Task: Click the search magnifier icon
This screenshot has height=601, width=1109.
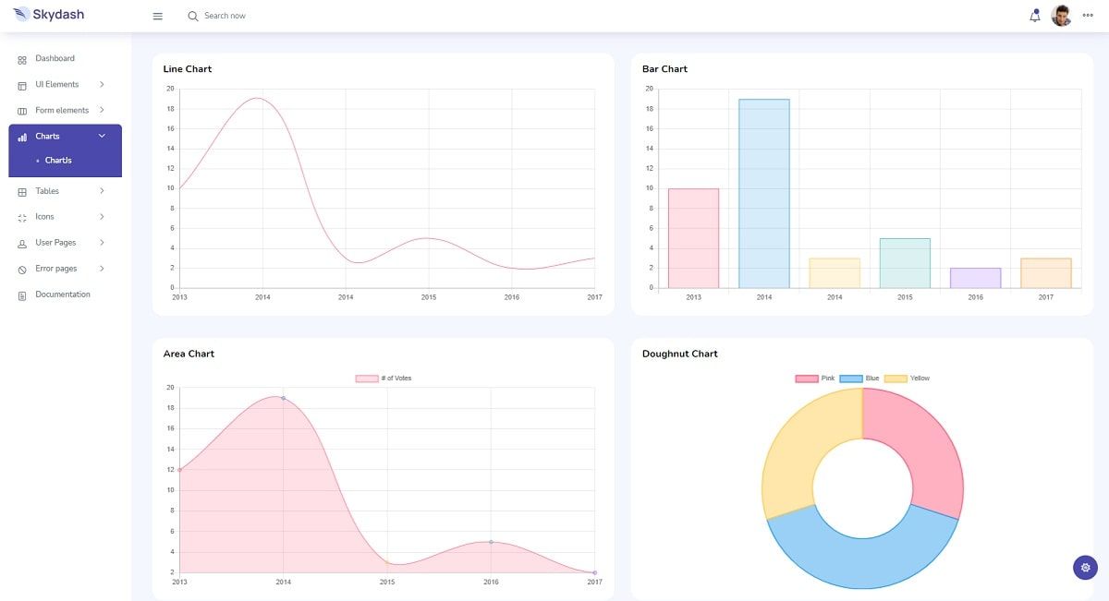Action: [x=191, y=16]
